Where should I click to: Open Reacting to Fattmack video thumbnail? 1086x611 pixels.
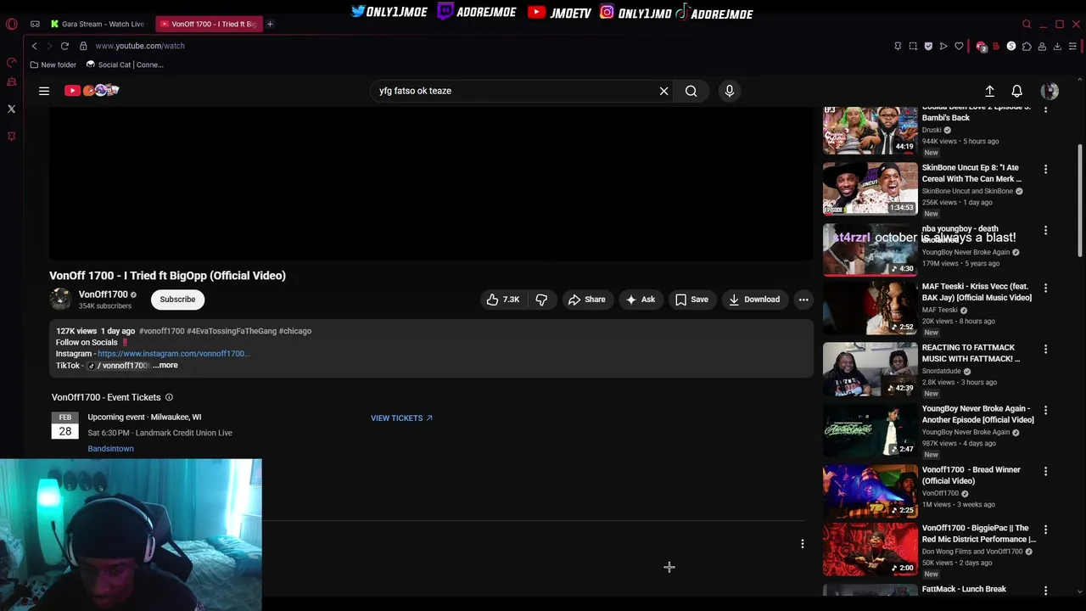870,368
